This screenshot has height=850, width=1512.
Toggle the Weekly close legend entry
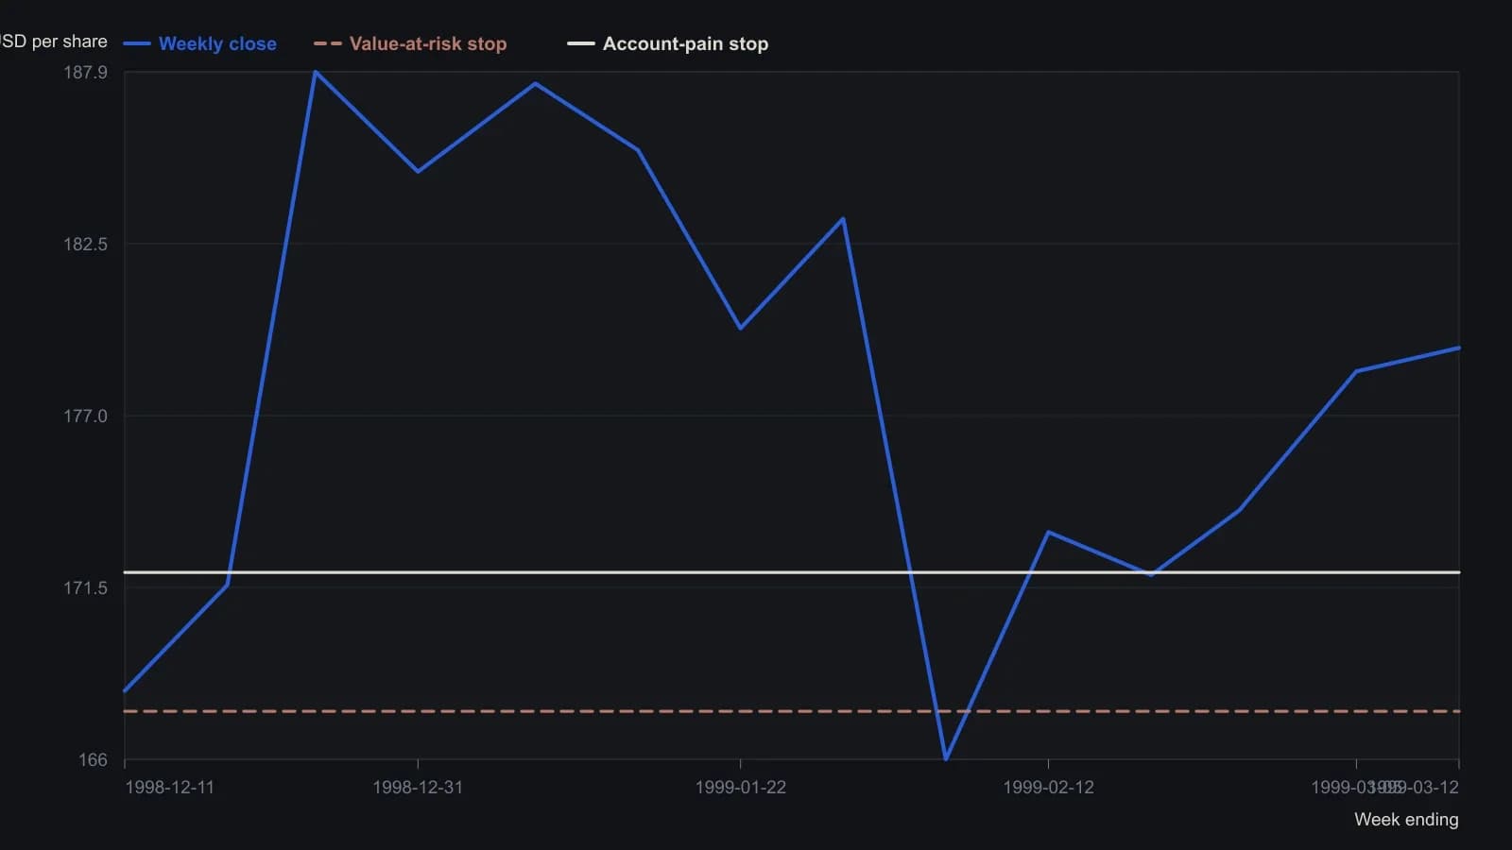click(199, 43)
